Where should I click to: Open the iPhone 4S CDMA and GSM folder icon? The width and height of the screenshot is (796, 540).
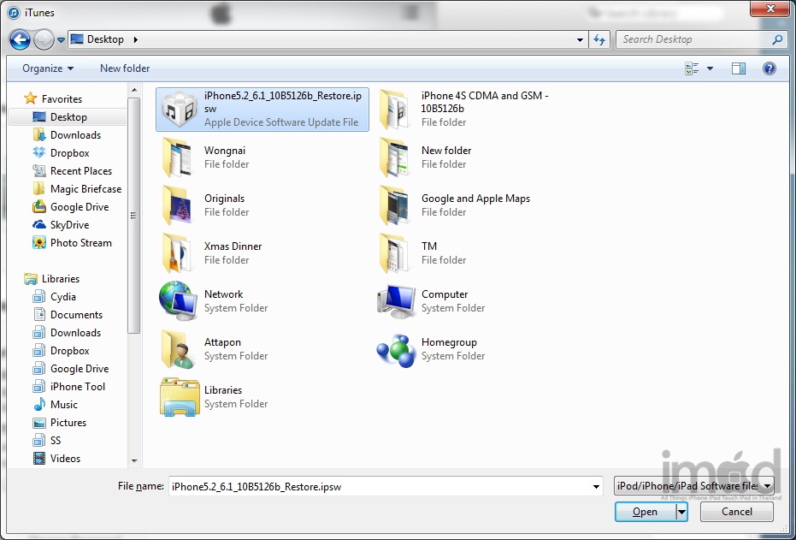click(395, 110)
